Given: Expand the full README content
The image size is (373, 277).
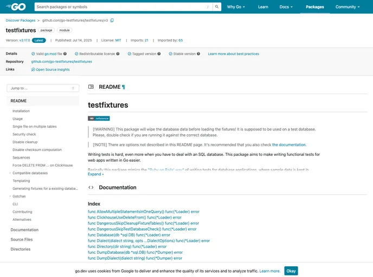Looking at the screenshot, I should coord(95,174).
